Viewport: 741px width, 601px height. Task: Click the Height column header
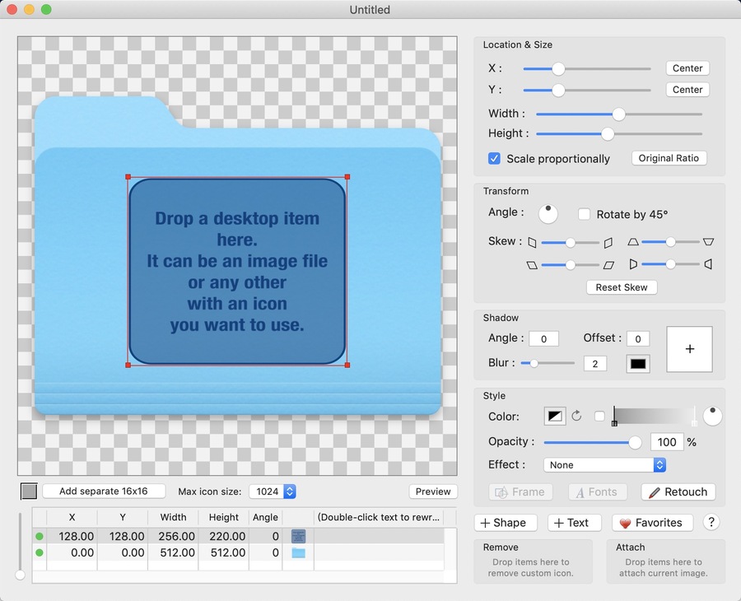click(223, 517)
